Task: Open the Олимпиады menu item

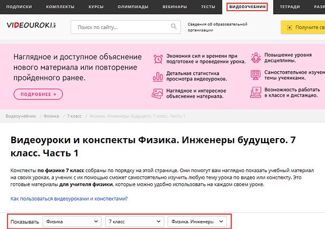Action: pos(133,7)
